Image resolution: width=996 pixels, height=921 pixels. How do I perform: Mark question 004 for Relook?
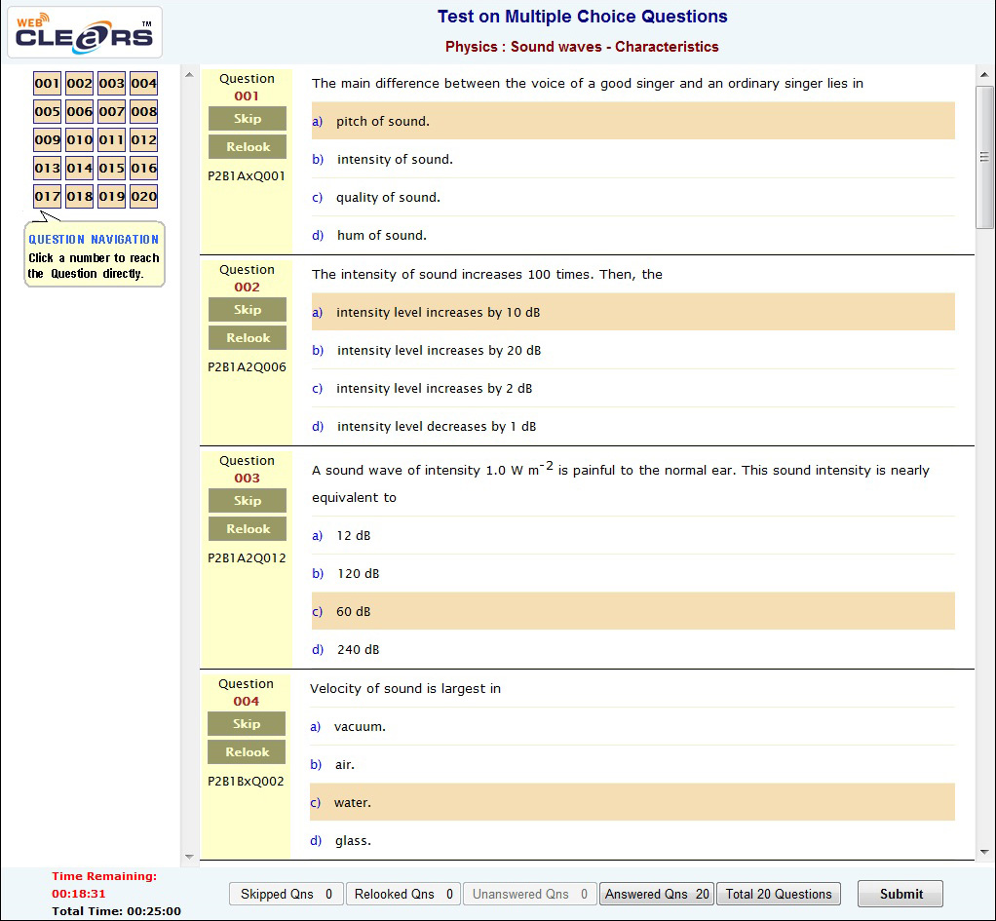(247, 752)
